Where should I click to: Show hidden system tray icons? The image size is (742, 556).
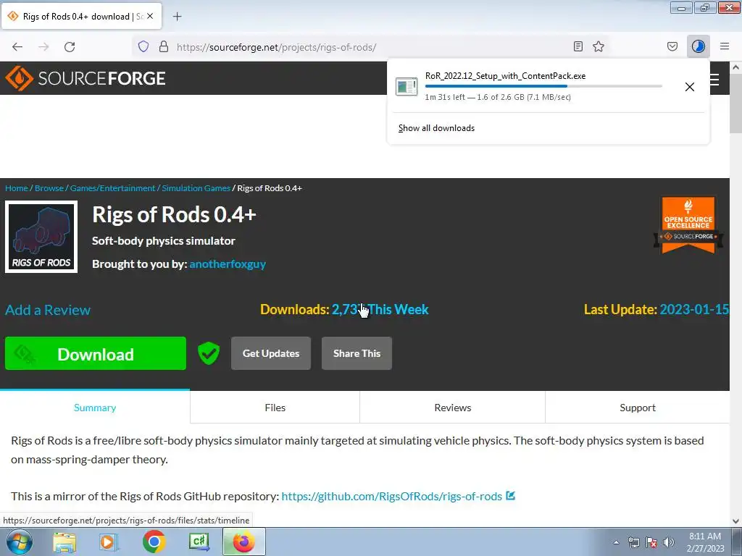[616, 542]
